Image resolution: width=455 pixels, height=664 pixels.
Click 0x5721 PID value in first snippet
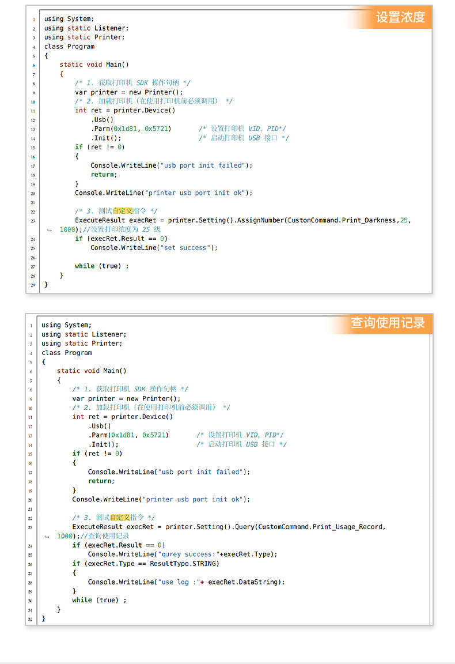(x=157, y=129)
